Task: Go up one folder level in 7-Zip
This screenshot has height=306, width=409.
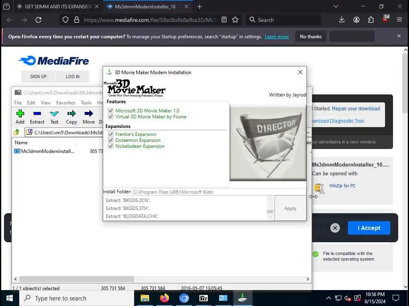Action: pos(17,132)
